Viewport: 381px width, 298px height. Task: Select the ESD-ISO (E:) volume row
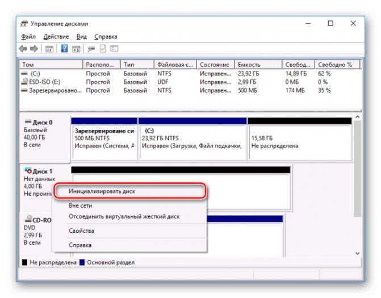point(190,82)
